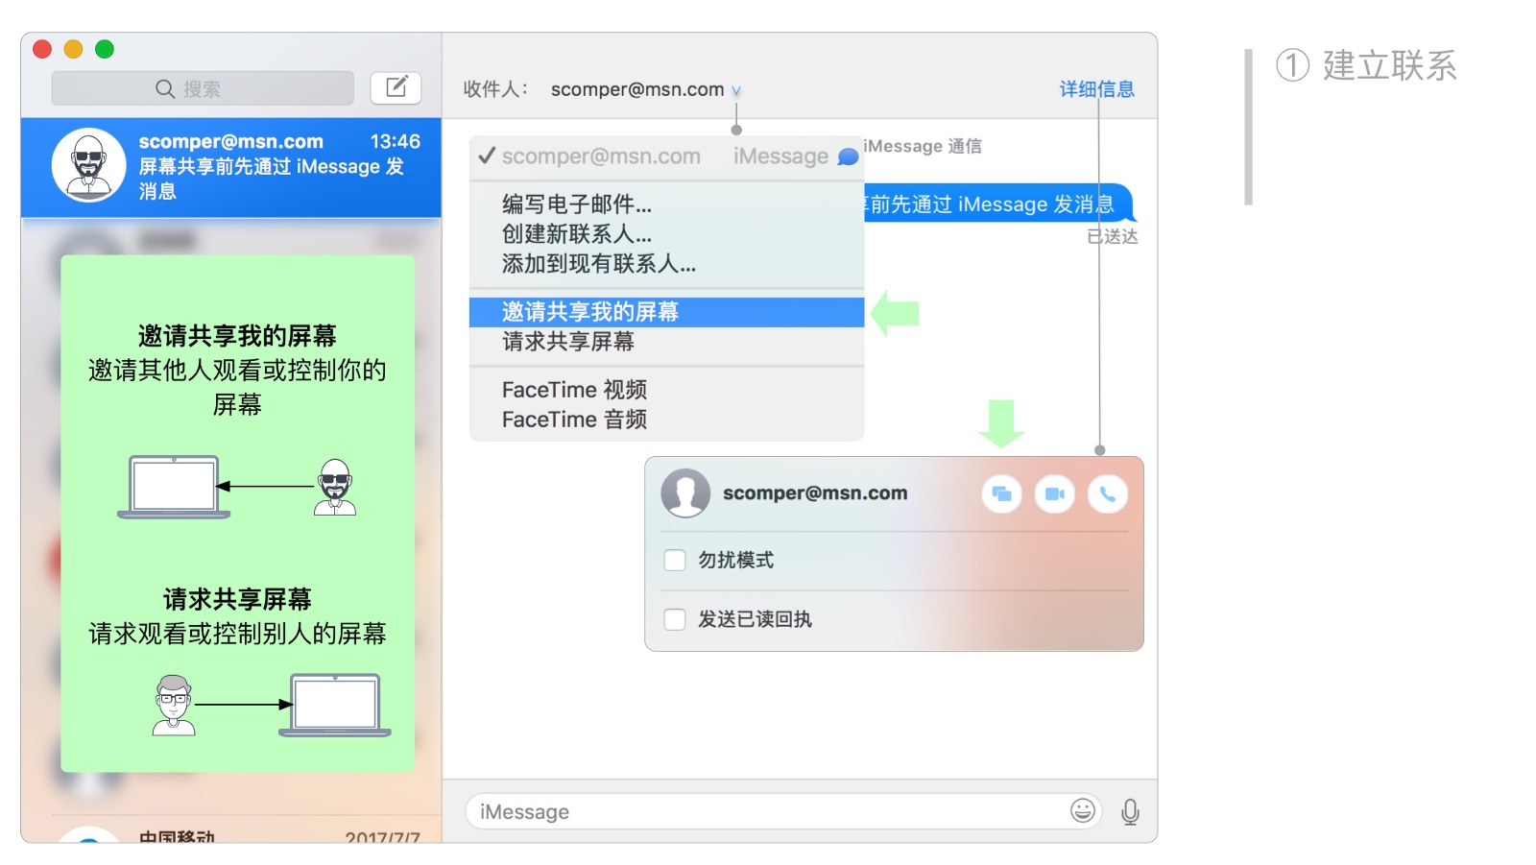
Task: Click the 13:46 timestamp in conversation list
Action: click(x=396, y=141)
